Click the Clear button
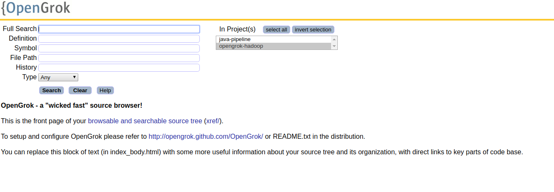This screenshot has height=192, width=554. 80,90
